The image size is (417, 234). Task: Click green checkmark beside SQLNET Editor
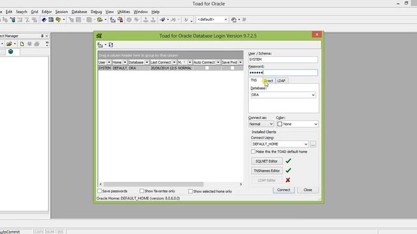288,161
